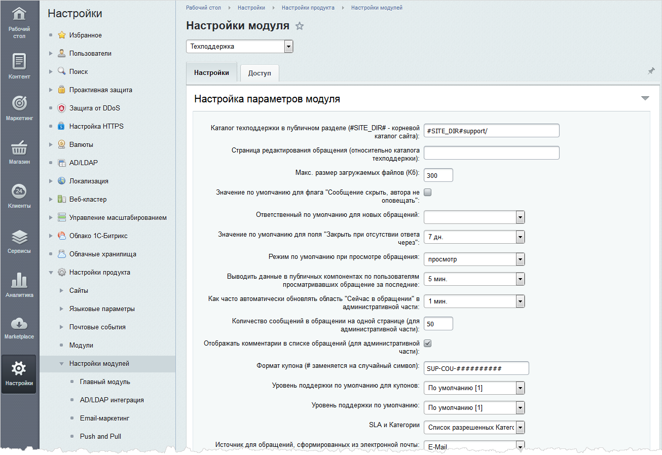
Task: Toggle "Сообщение скрыть, автора не оповещать" checkbox
Action: [x=427, y=192]
